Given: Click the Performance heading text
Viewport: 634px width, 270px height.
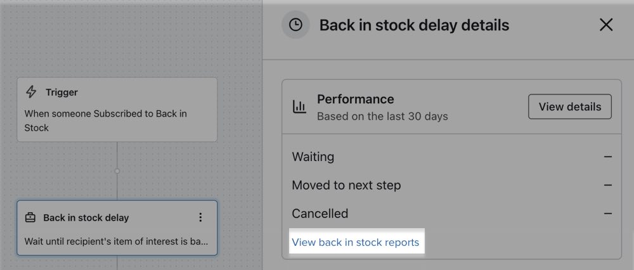Looking at the screenshot, I should (x=355, y=100).
